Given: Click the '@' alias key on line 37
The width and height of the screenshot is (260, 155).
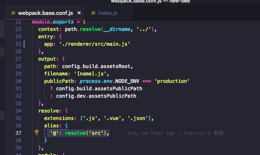Looking at the screenshot, I should coord(54,133).
